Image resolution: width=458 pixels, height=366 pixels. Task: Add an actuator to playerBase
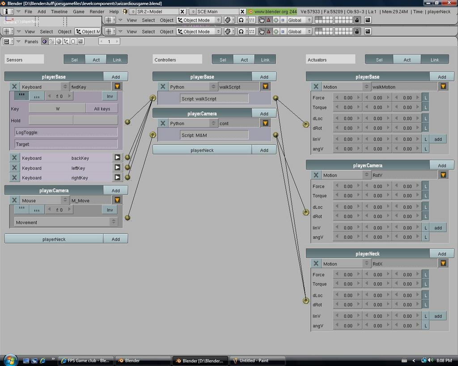tap(442, 77)
